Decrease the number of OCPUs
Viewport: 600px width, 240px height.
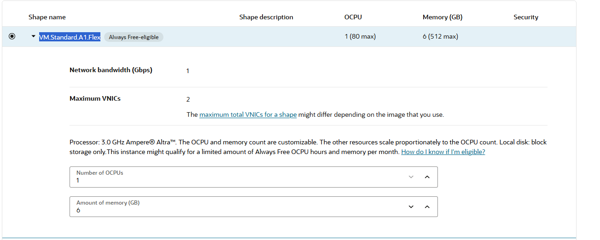coord(411,177)
